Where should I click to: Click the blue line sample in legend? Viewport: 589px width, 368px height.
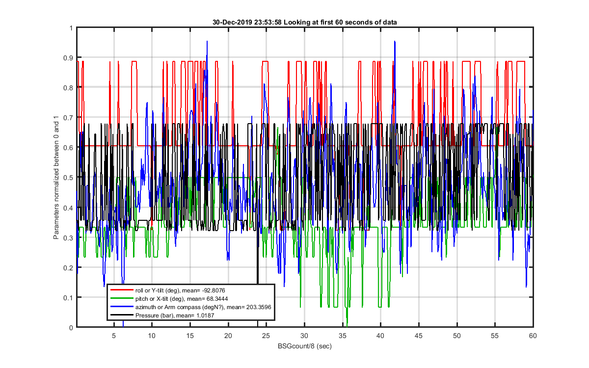(121, 307)
